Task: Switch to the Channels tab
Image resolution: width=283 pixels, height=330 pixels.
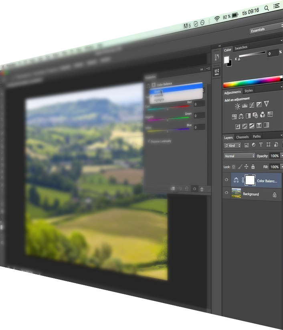Action: point(243,137)
